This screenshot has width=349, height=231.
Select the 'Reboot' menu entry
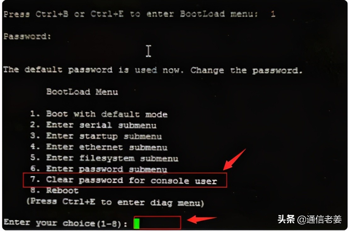[x=54, y=191]
